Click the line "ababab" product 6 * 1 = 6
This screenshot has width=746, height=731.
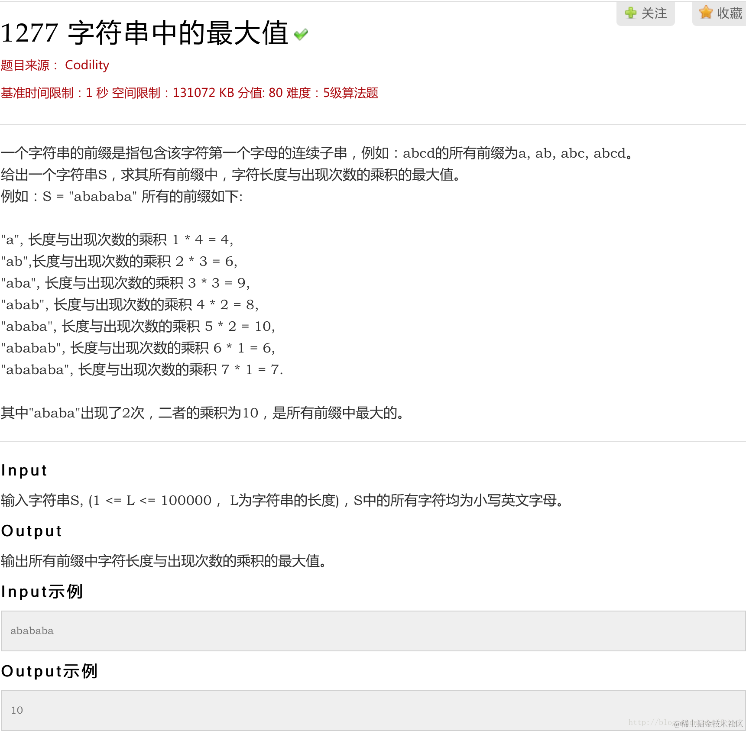click(x=138, y=348)
